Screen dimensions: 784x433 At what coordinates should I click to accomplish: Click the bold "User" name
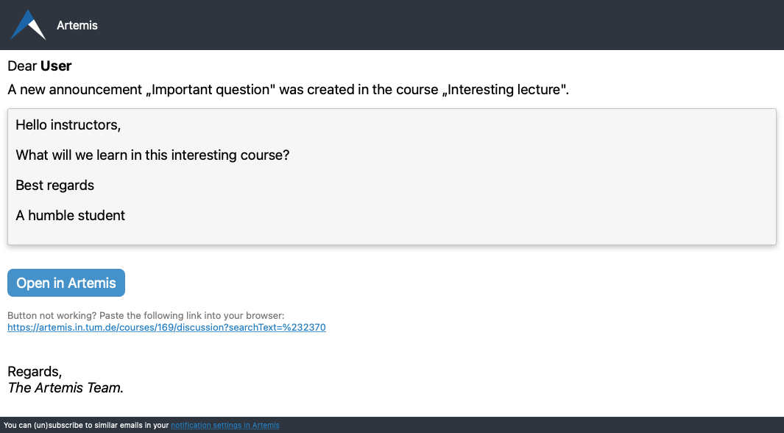coord(56,66)
